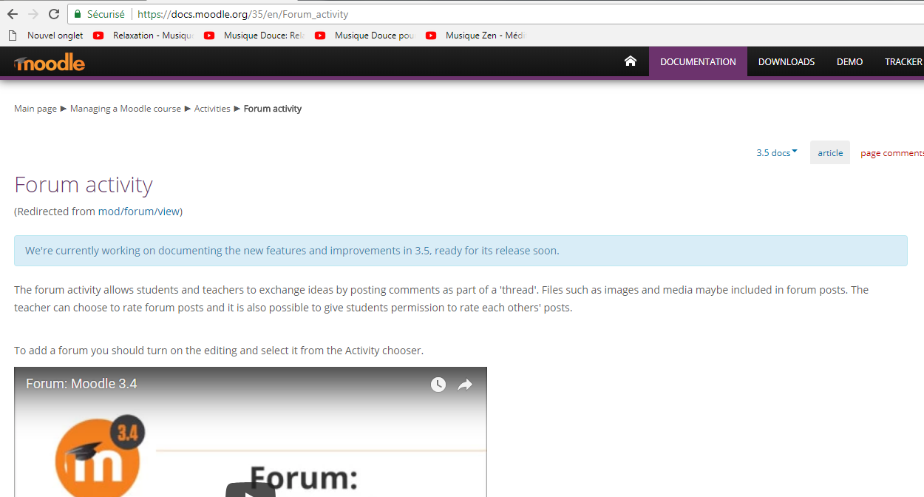Follow the Managing a Moodle course breadcrumb

click(x=126, y=109)
